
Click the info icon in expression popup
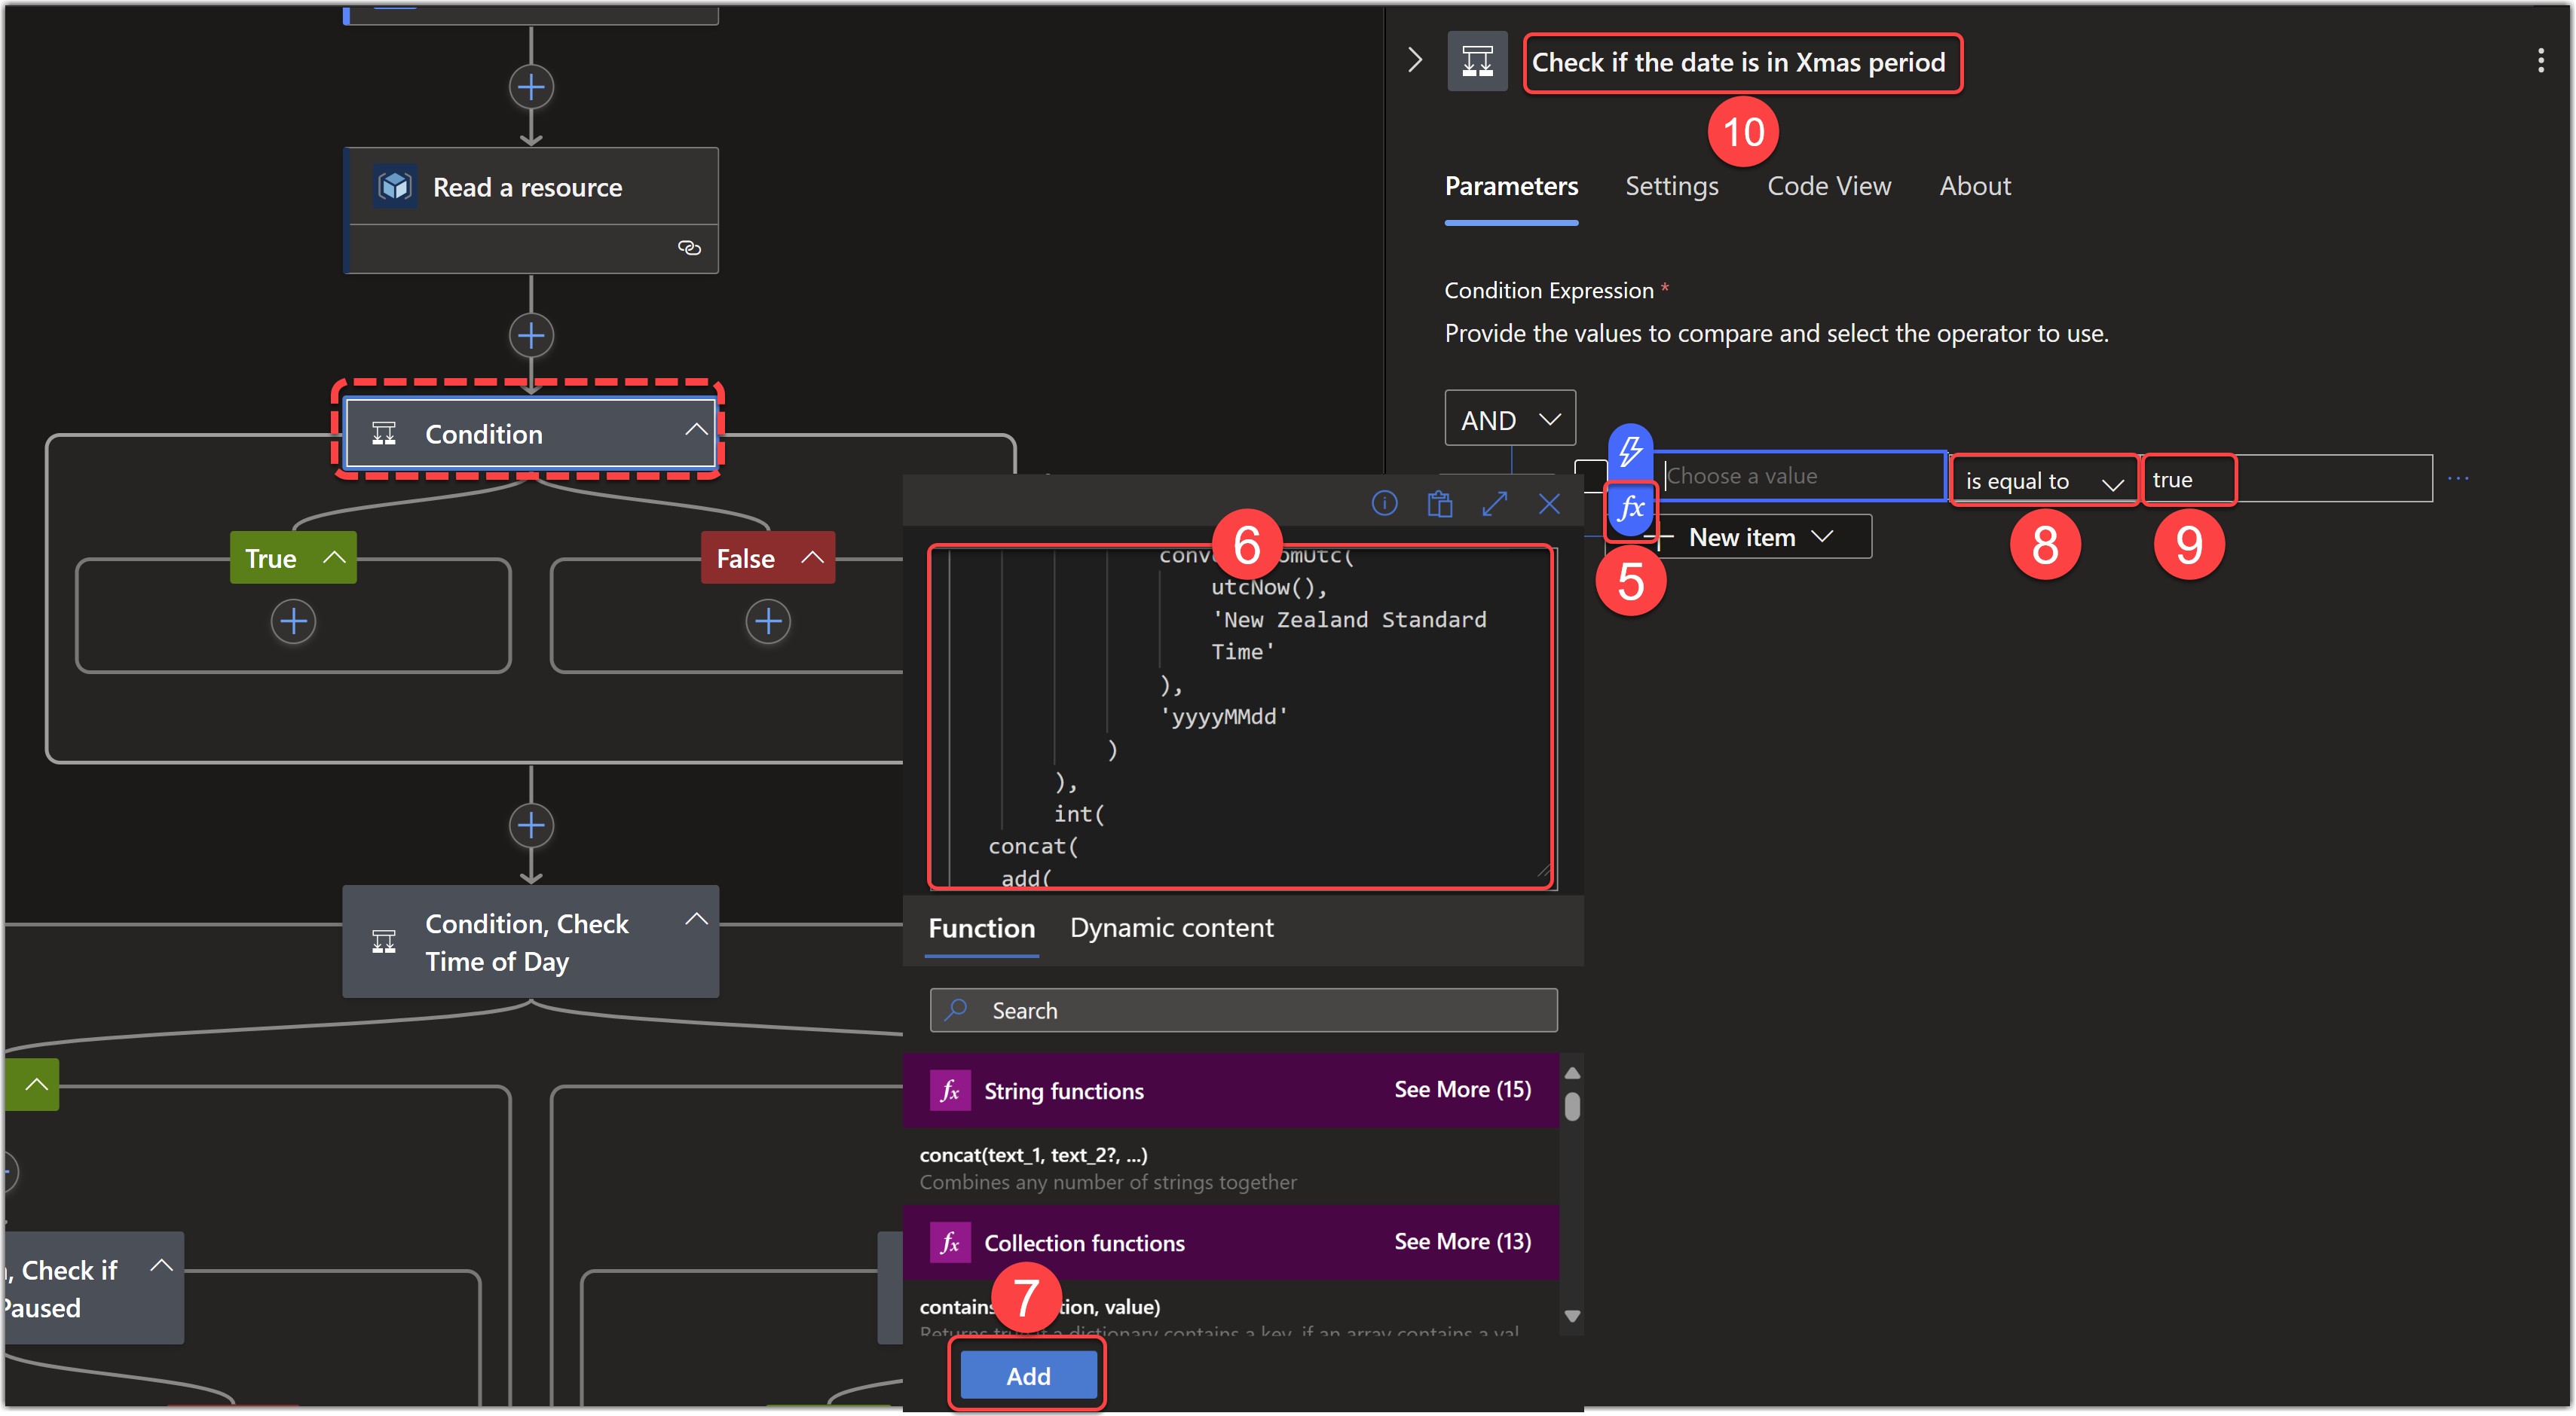[1384, 504]
